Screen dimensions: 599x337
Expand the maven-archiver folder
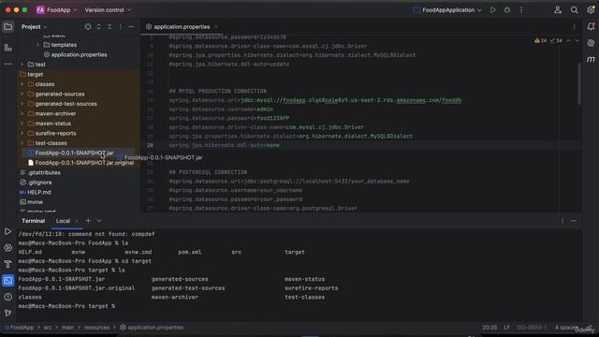[x=22, y=114]
